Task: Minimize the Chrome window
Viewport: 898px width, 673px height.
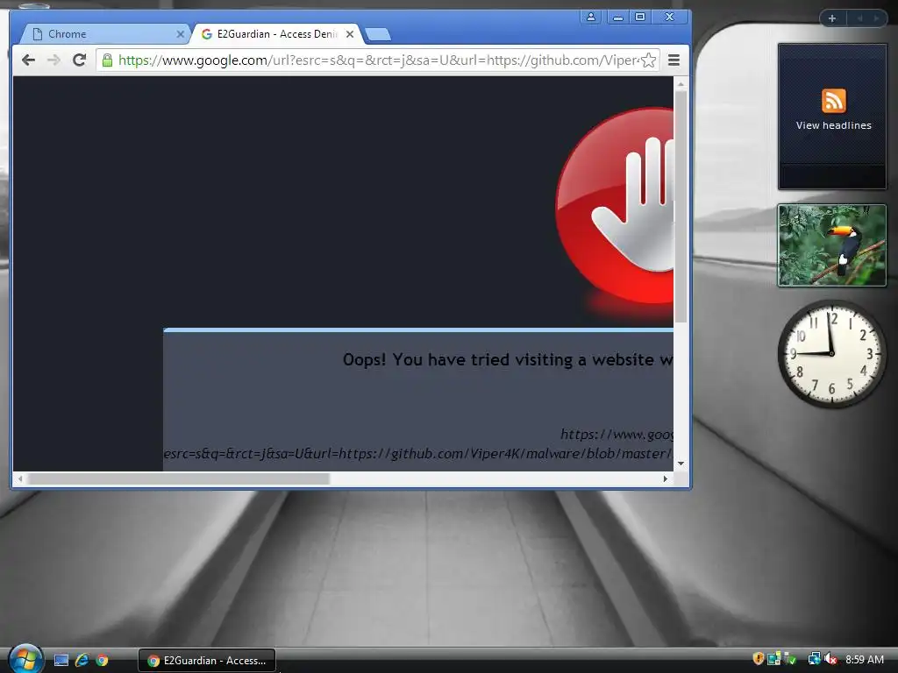Action: (x=617, y=18)
